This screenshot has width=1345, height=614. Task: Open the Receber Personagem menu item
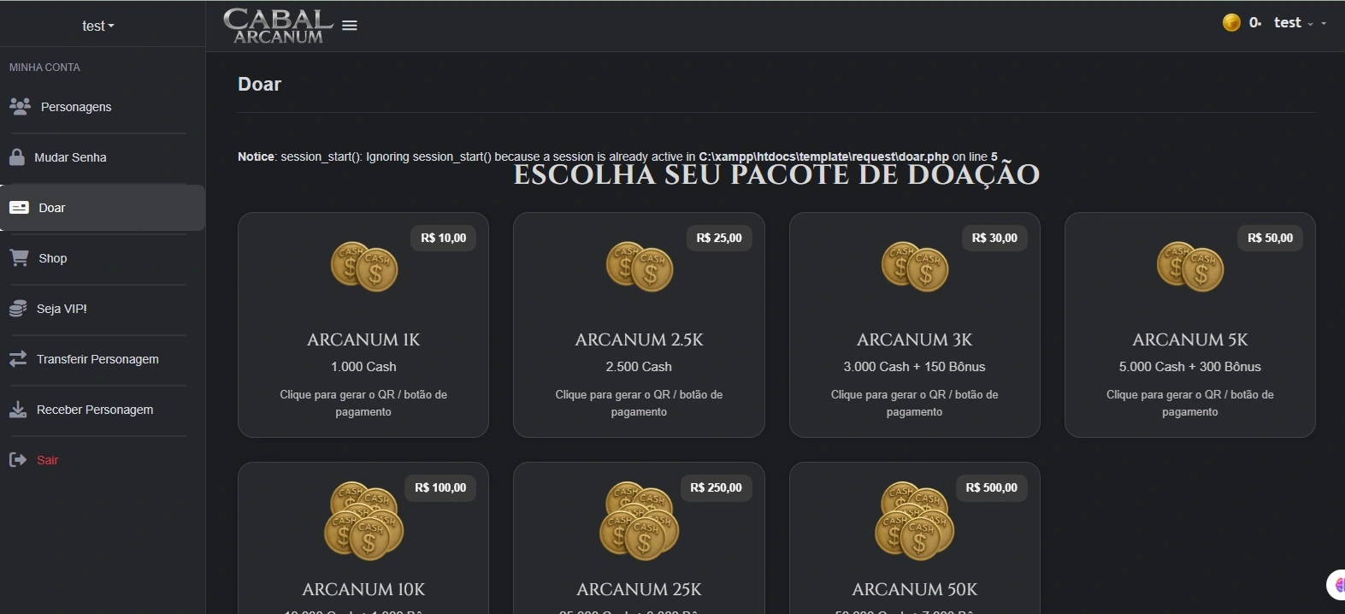tap(95, 410)
